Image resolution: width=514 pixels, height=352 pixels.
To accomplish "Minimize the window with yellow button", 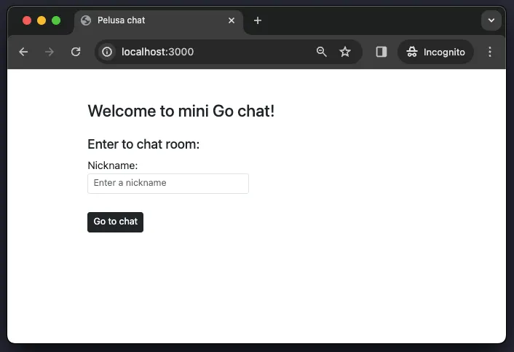I will 41,20.
